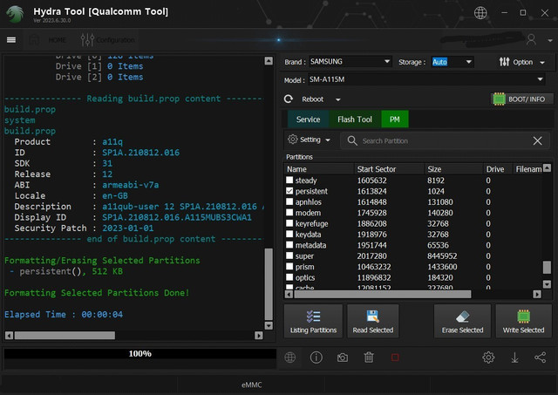
Task: Click Erase Selected button
Action: pyautogui.click(x=462, y=321)
